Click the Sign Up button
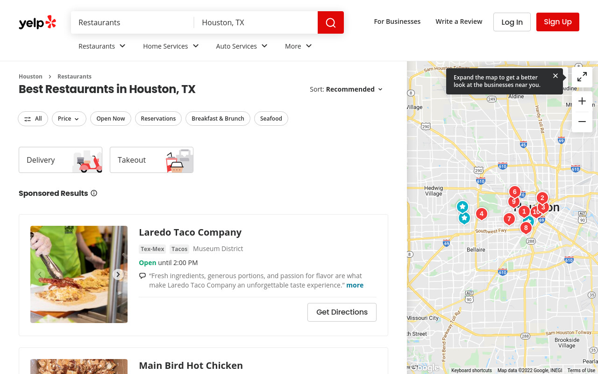 pyautogui.click(x=558, y=22)
